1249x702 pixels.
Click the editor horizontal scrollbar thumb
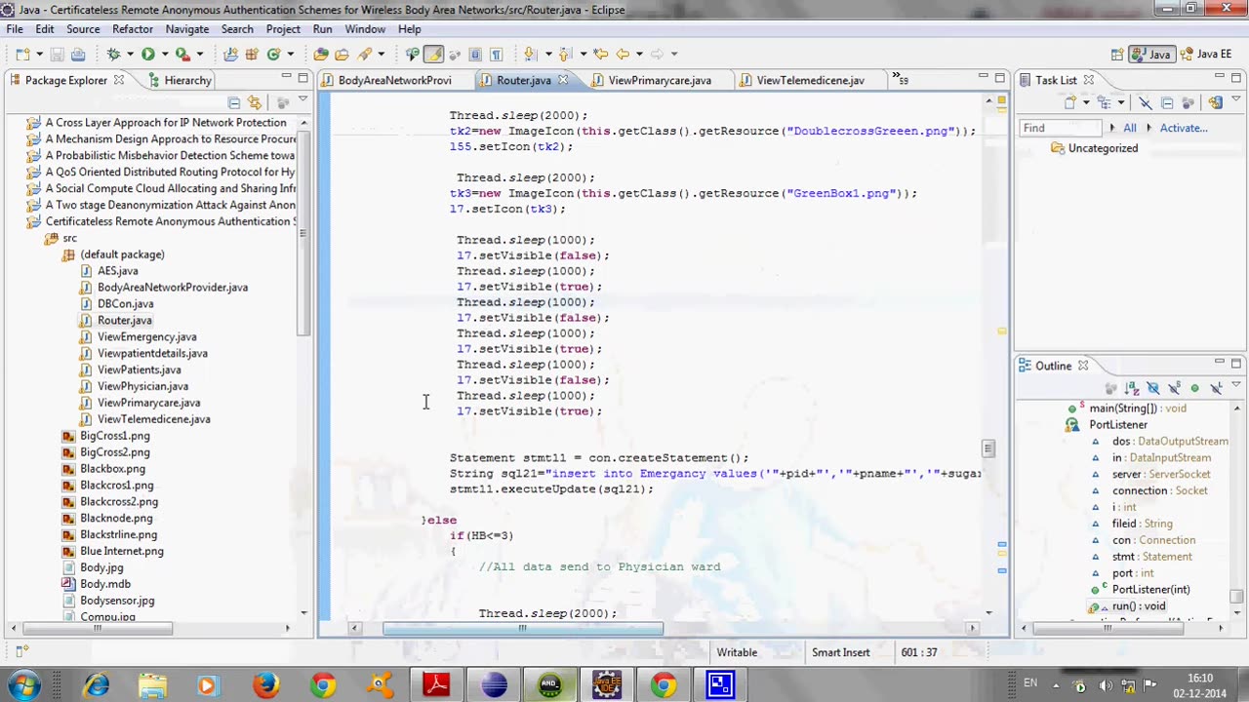tap(522, 628)
